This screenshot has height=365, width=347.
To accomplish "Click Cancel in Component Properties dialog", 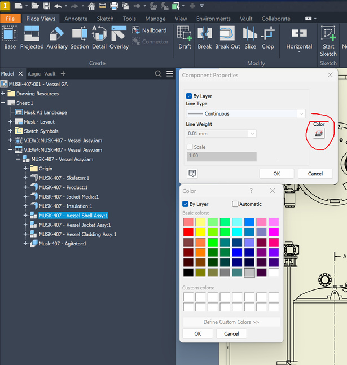I will tap(315, 174).
